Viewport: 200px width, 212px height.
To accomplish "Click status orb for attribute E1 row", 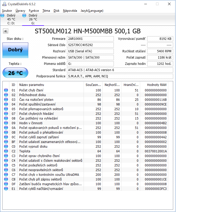I will pyautogui.click(x=6, y=189).
